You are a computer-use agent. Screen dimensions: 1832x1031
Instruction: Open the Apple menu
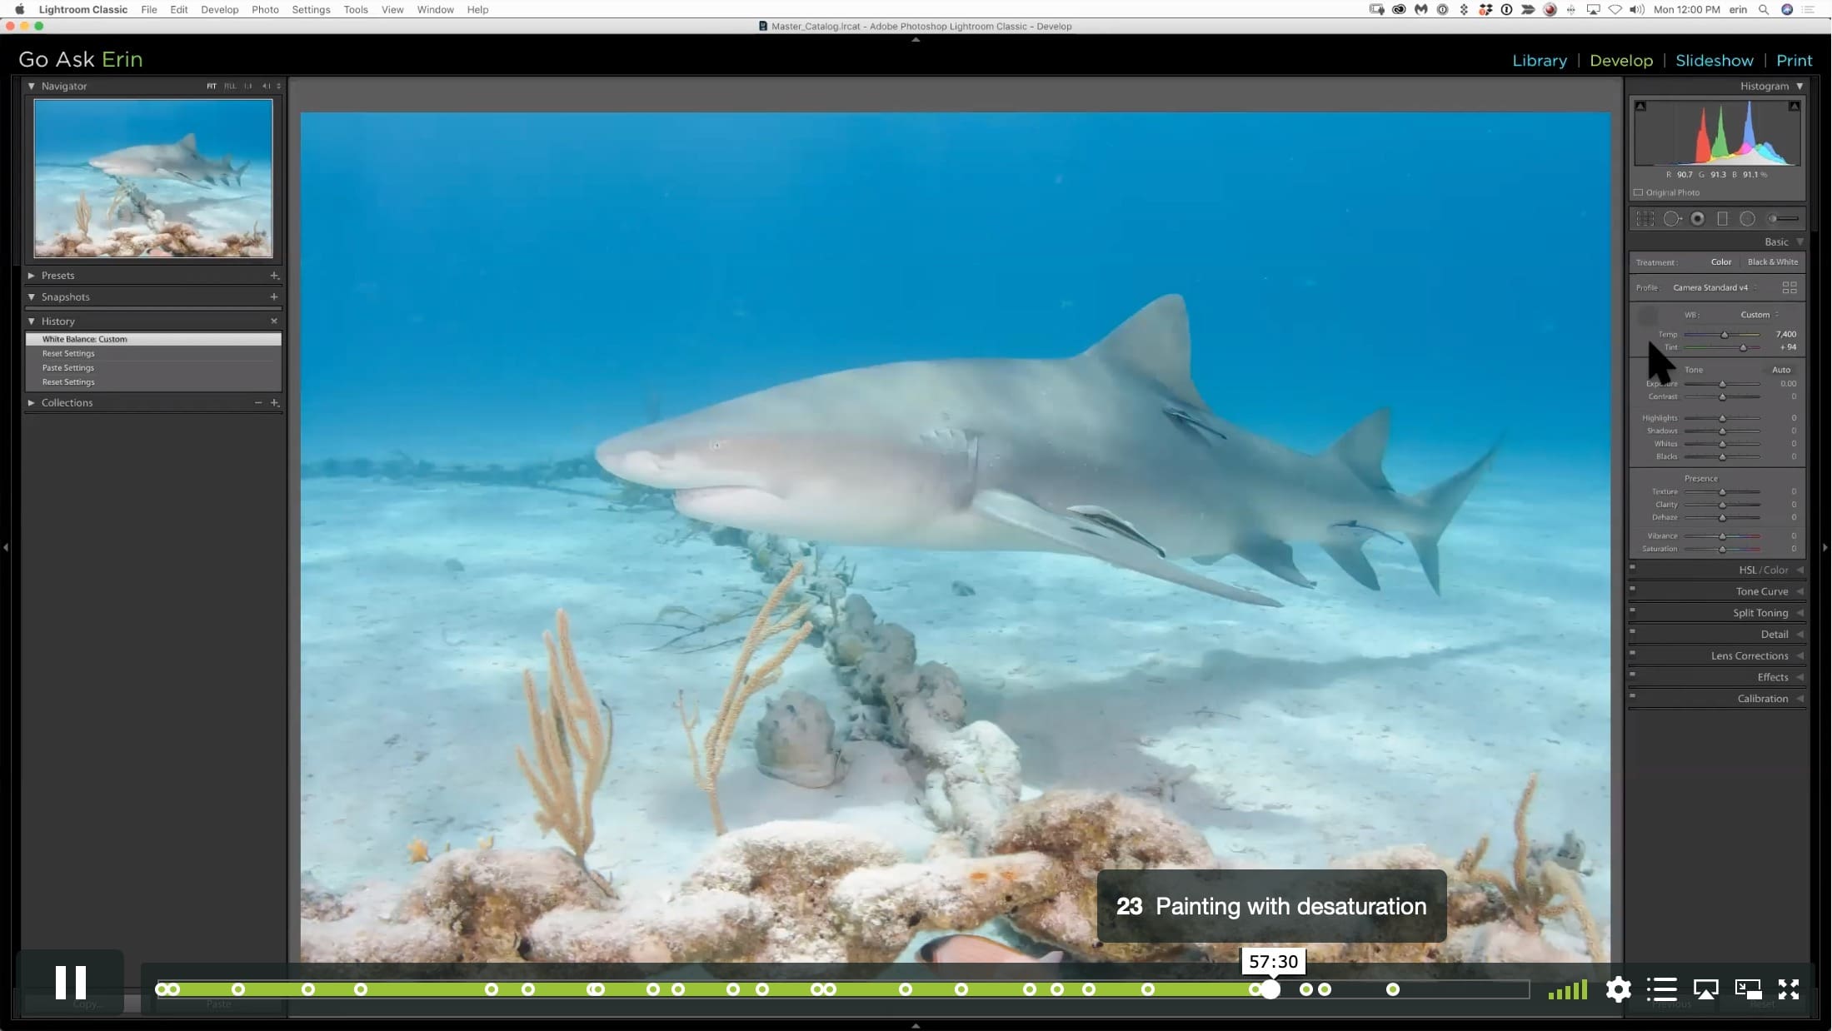20,10
